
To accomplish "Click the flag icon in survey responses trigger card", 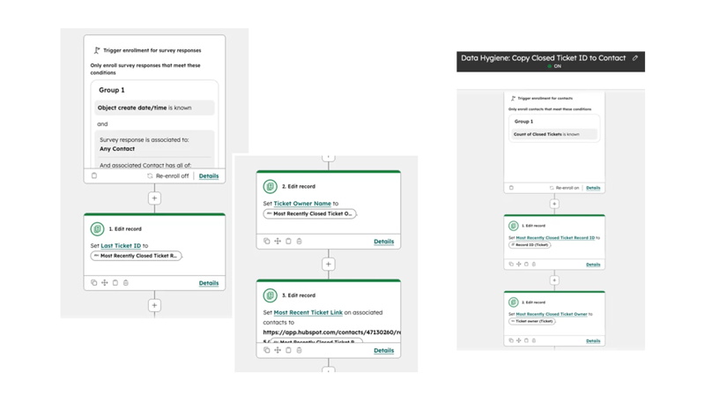I will pyautogui.click(x=97, y=50).
